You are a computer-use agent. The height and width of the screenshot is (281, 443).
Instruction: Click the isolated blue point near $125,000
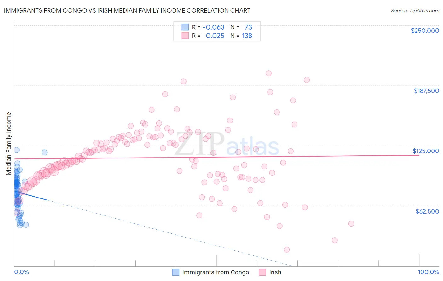44,152
